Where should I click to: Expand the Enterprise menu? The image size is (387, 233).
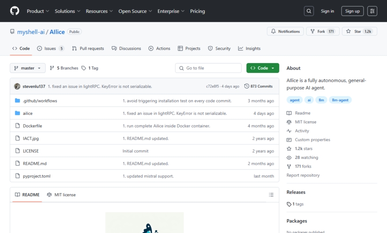(x=171, y=11)
